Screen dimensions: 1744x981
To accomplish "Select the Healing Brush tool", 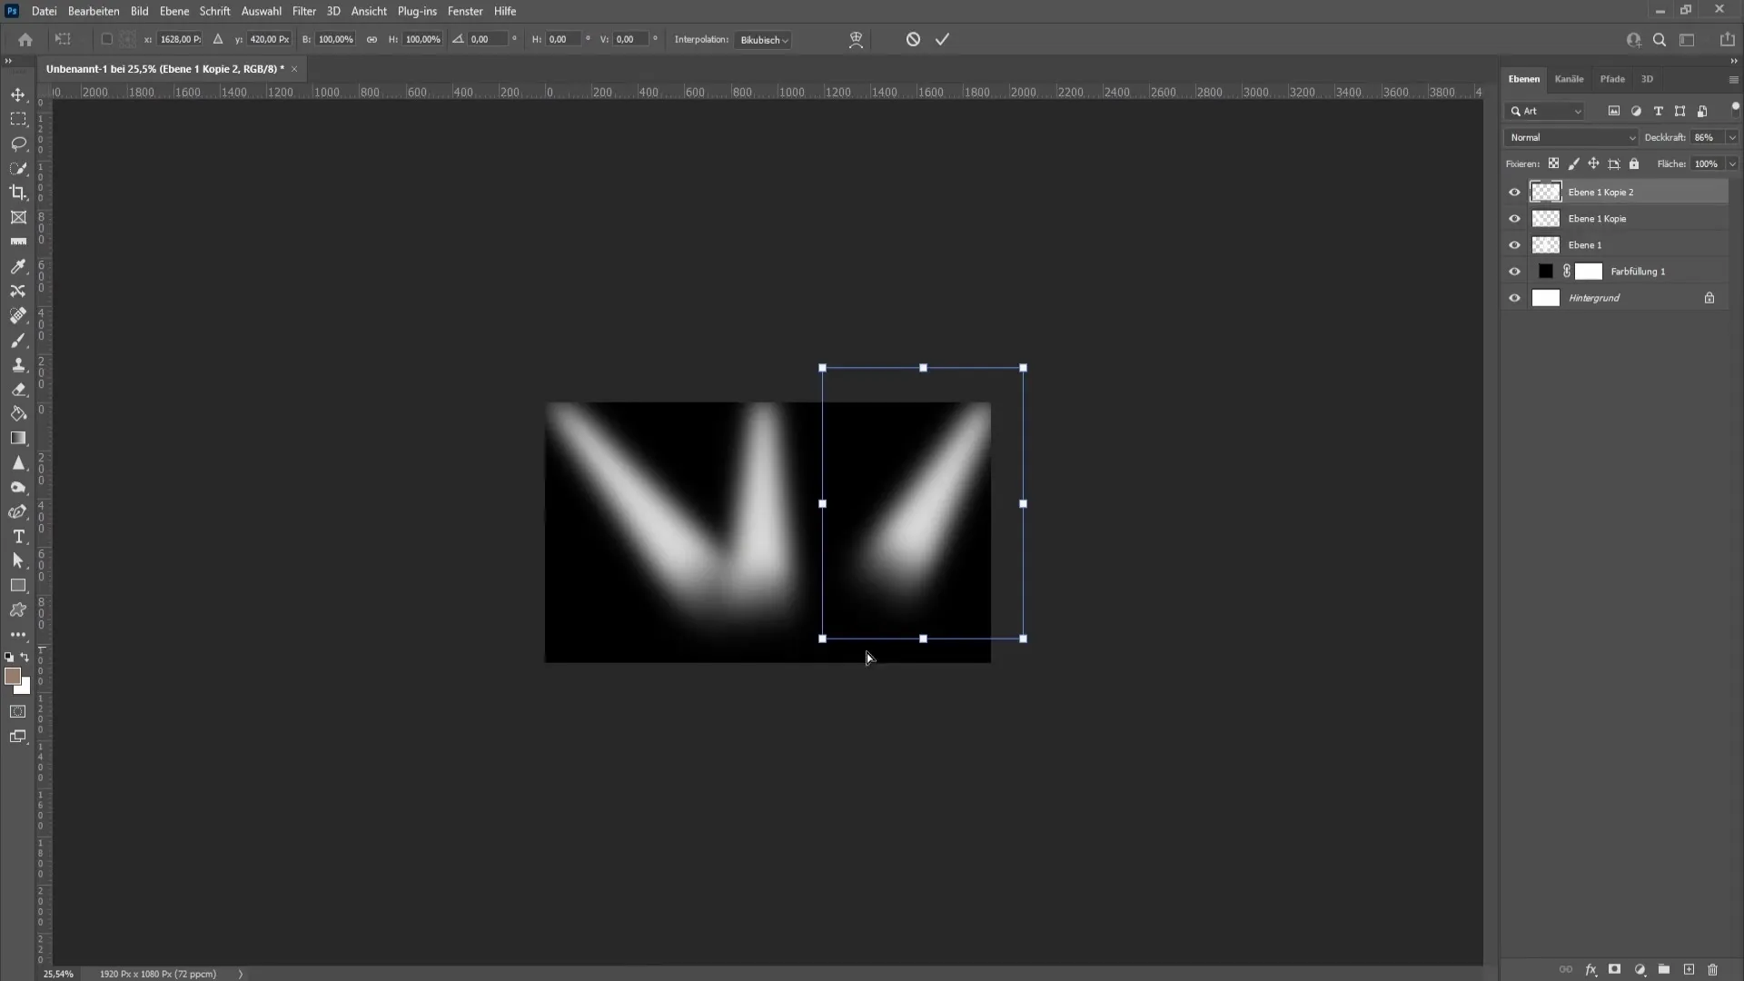I will [18, 315].
